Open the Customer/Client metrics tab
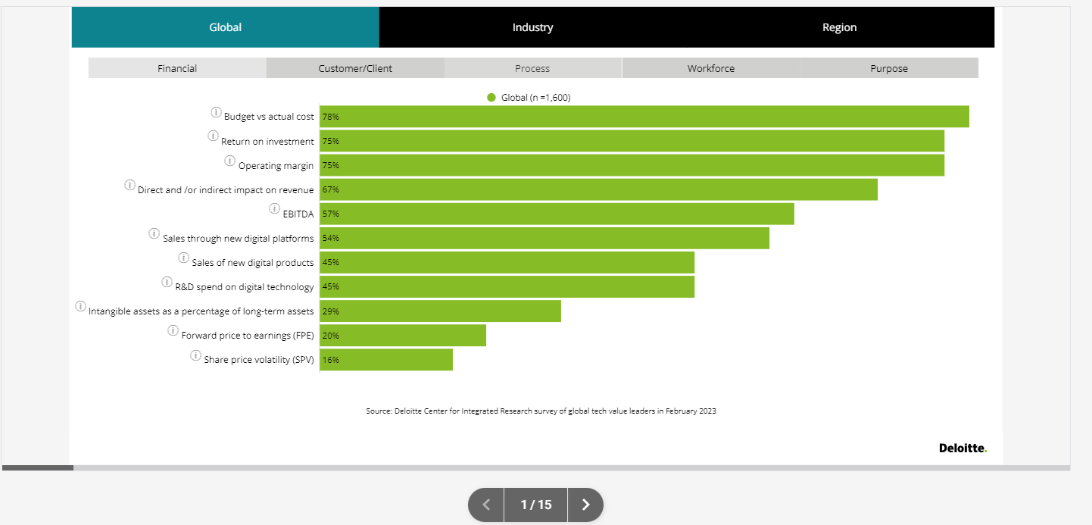Screen dimensions: 1092x525 click(355, 68)
